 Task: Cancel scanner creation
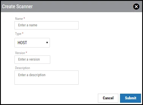(108, 98)
